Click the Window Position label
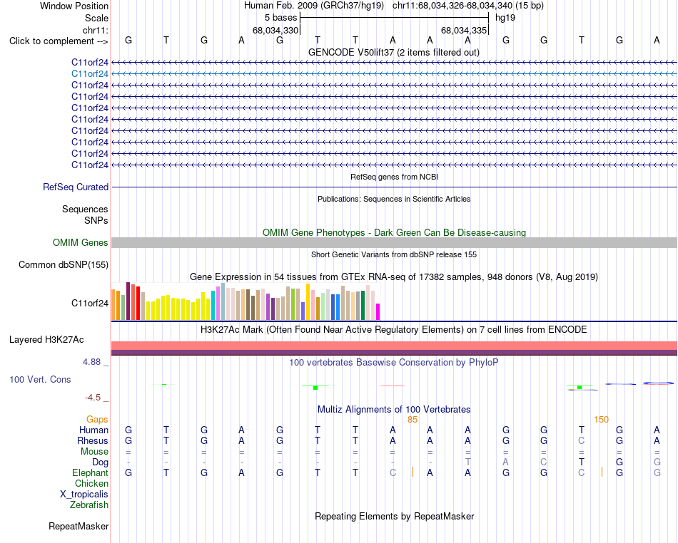Viewport: 678px width, 543px height. tap(74, 6)
